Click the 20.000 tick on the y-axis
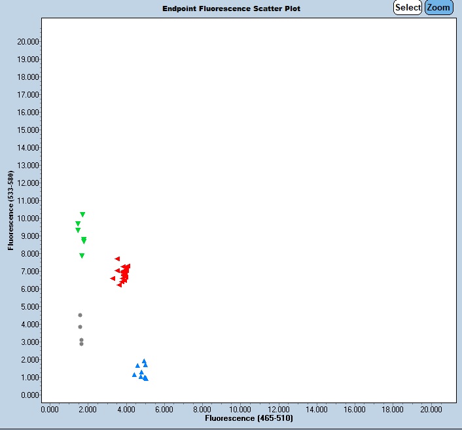Screen dimensions: 462x430 tap(29, 42)
